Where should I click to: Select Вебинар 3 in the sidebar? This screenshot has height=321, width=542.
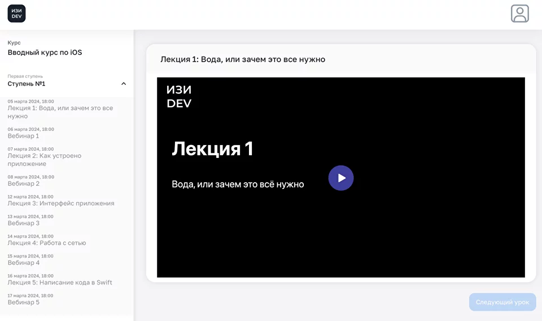point(24,223)
